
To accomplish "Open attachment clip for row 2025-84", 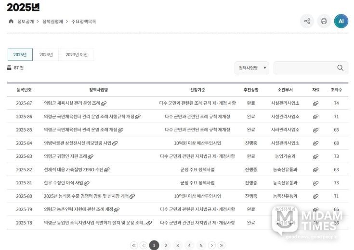I will point(315,143).
